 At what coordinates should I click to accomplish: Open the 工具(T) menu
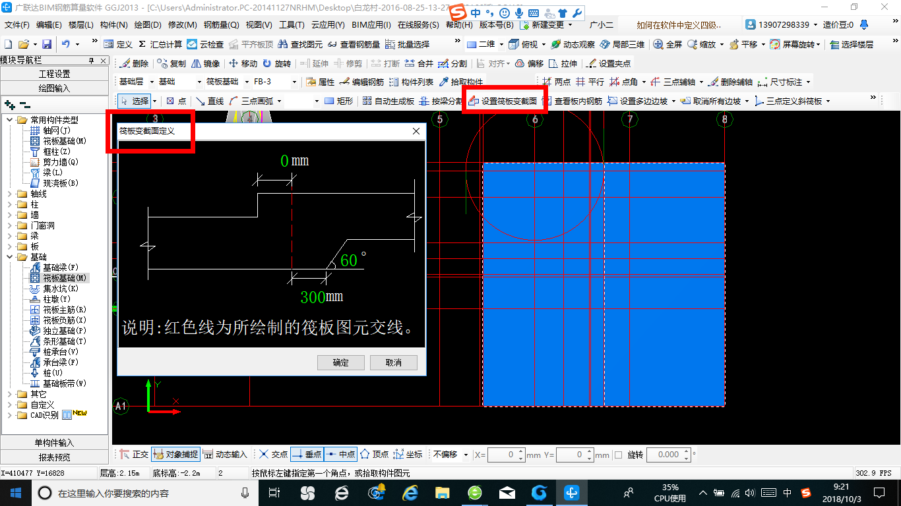click(292, 25)
